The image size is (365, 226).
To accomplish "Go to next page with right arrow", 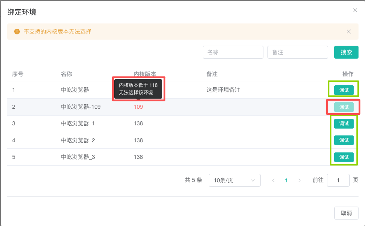I will [x=299, y=180].
